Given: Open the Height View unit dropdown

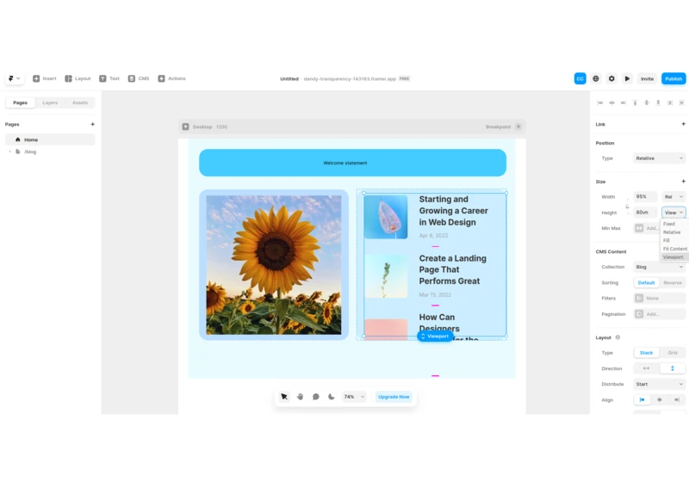Looking at the screenshot, I should point(673,213).
